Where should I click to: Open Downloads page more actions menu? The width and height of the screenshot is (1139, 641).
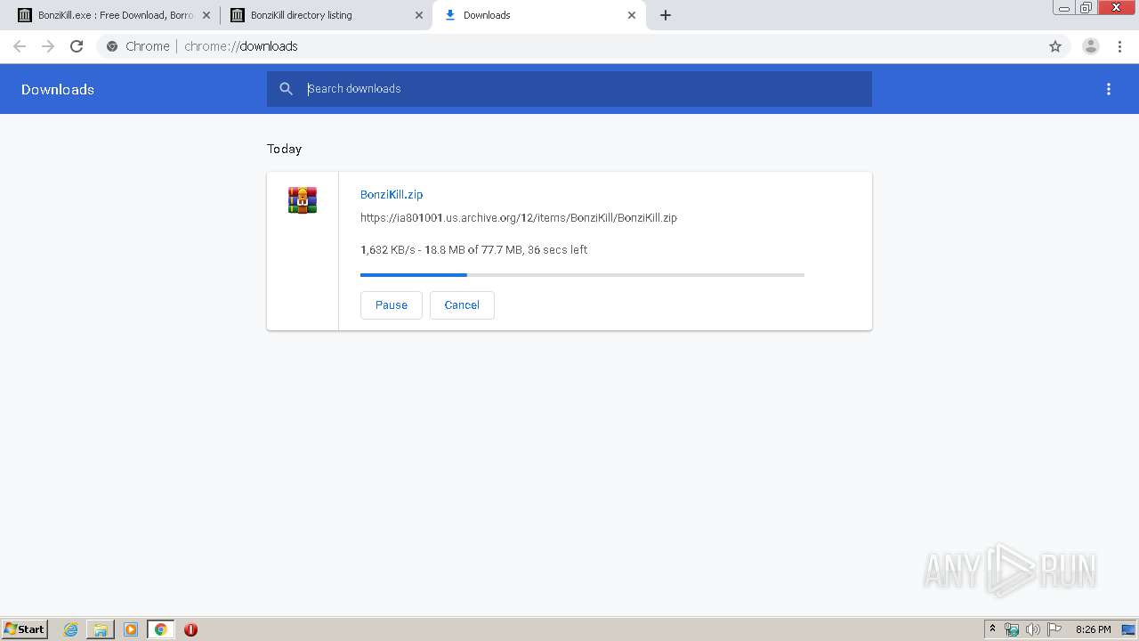1109,89
